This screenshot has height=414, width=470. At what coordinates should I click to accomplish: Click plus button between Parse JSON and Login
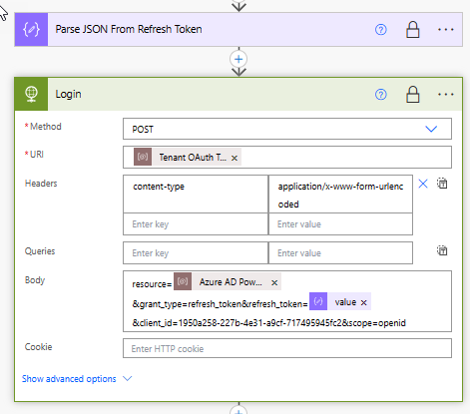[238, 59]
